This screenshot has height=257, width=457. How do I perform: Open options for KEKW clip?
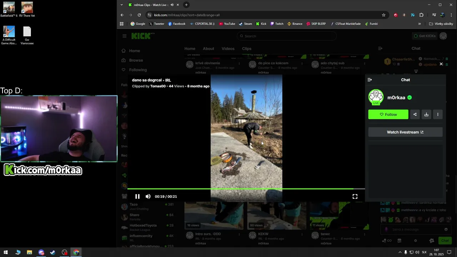(x=302, y=235)
